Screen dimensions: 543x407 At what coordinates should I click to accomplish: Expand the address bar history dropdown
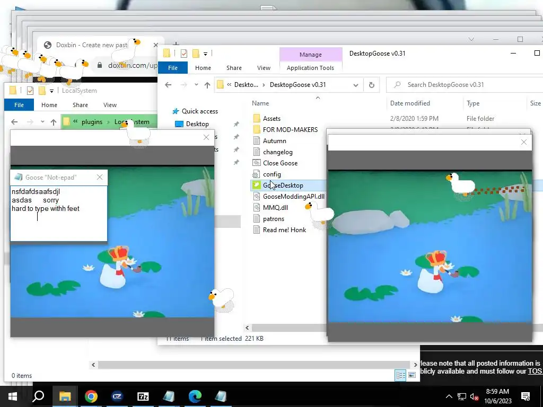356,85
